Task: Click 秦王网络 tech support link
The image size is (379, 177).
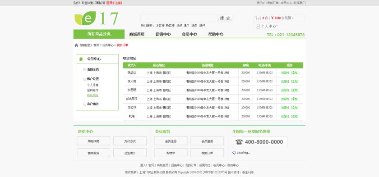Action: [x=248, y=172]
